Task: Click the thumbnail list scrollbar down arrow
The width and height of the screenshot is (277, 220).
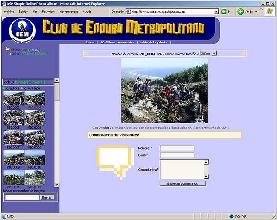Action: (56, 185)
